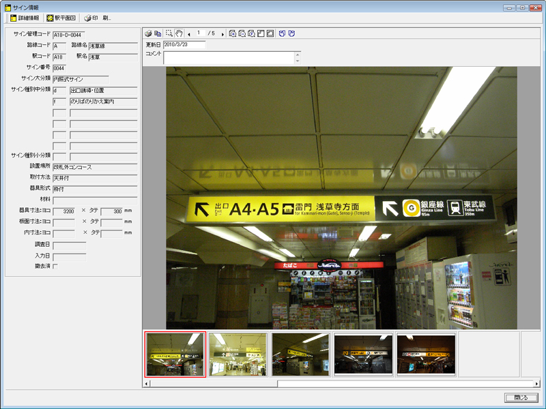Click the print icon in image toolbar
The height and width of the screenshot is (409, 546).
coord(149,33)
